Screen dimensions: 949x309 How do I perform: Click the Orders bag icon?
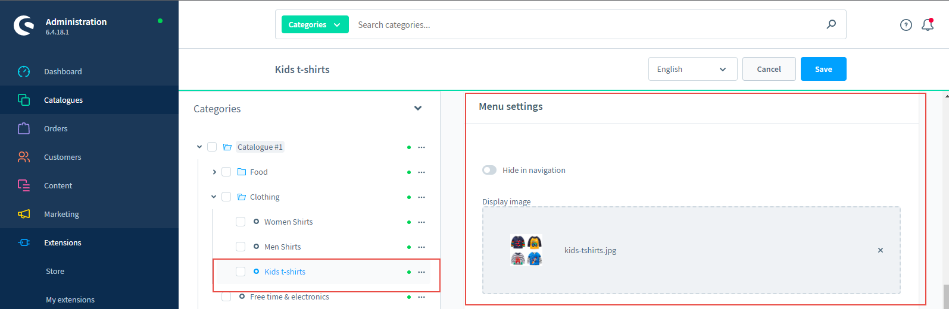24,128
